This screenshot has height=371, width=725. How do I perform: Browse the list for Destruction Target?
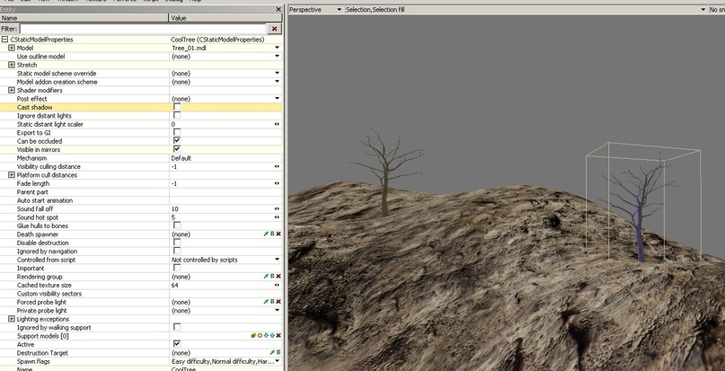pyautogui.click(x=279, y=353)
